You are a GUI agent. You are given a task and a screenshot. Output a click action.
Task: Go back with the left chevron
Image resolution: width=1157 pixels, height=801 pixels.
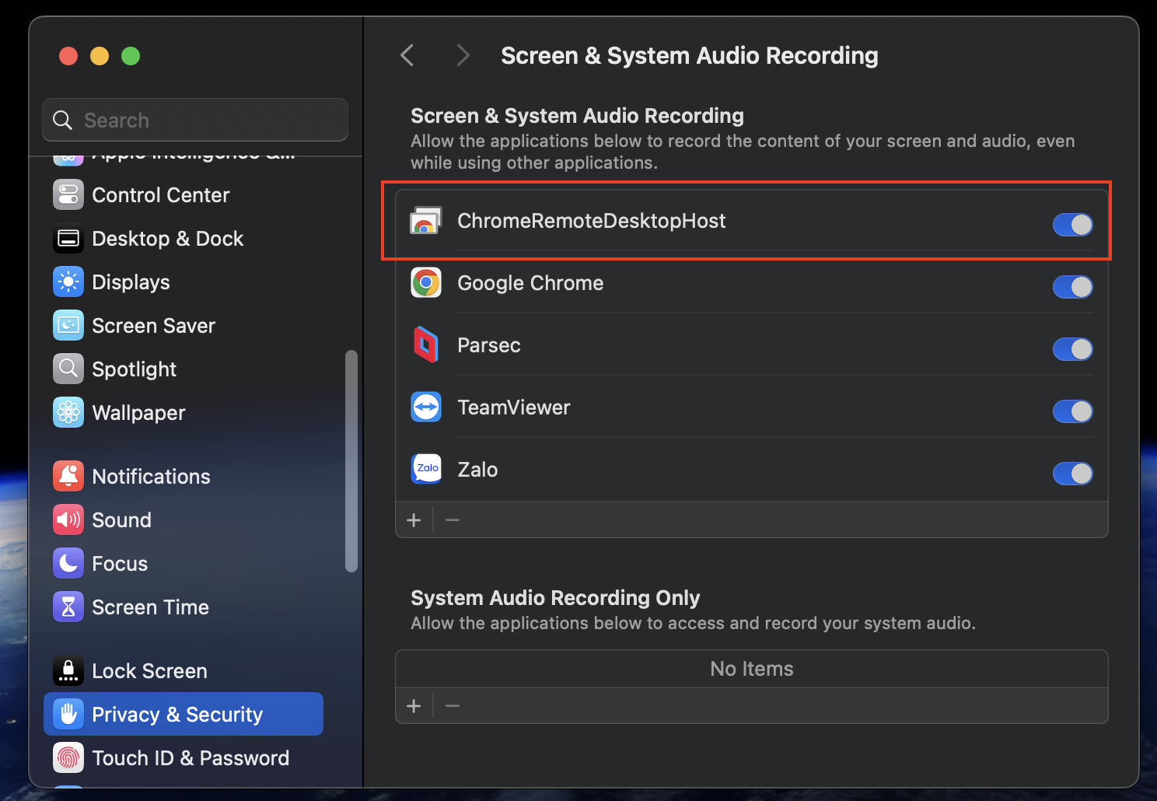[x=407, y=55]
